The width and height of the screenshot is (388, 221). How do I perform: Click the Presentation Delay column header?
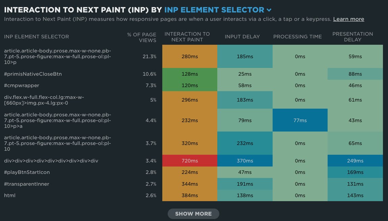tap(353, 37)
